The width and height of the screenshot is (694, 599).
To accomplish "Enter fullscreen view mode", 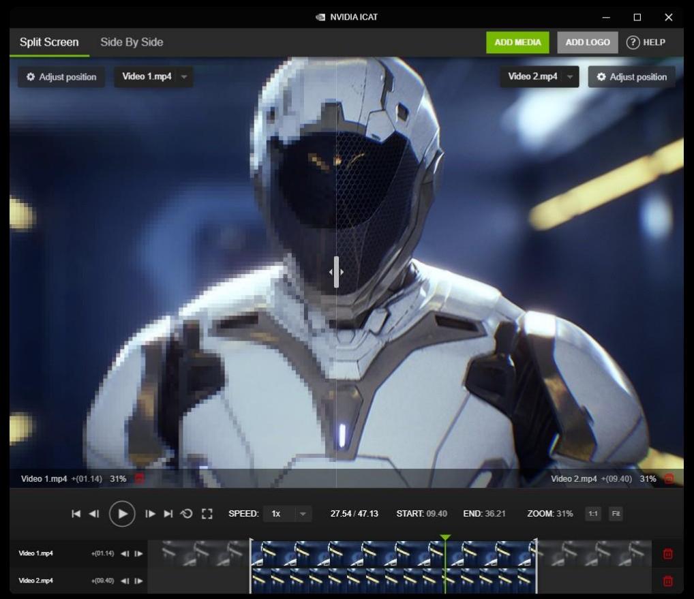I will (x=207, y=514).
